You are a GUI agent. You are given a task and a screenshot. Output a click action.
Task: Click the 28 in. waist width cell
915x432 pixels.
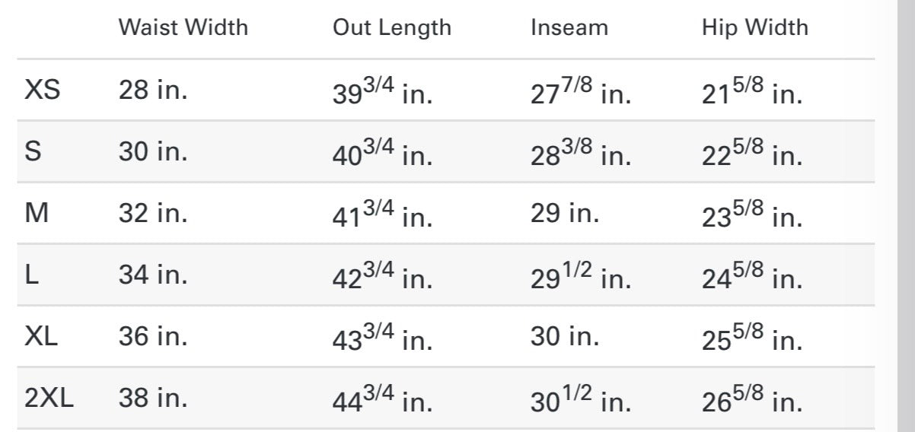click(152, 91)
